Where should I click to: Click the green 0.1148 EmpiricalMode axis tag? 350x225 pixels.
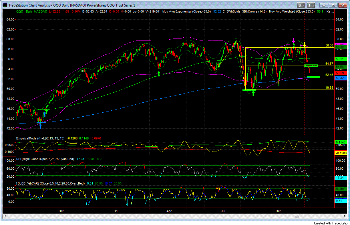[x=340, y=142]
